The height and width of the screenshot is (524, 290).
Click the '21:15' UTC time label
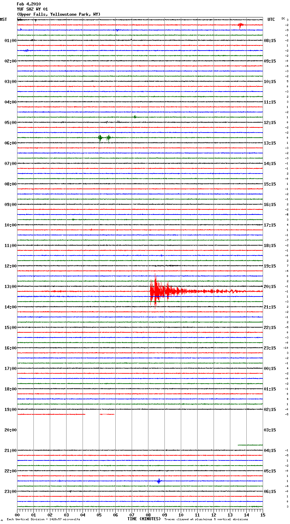tap(270, 307)
